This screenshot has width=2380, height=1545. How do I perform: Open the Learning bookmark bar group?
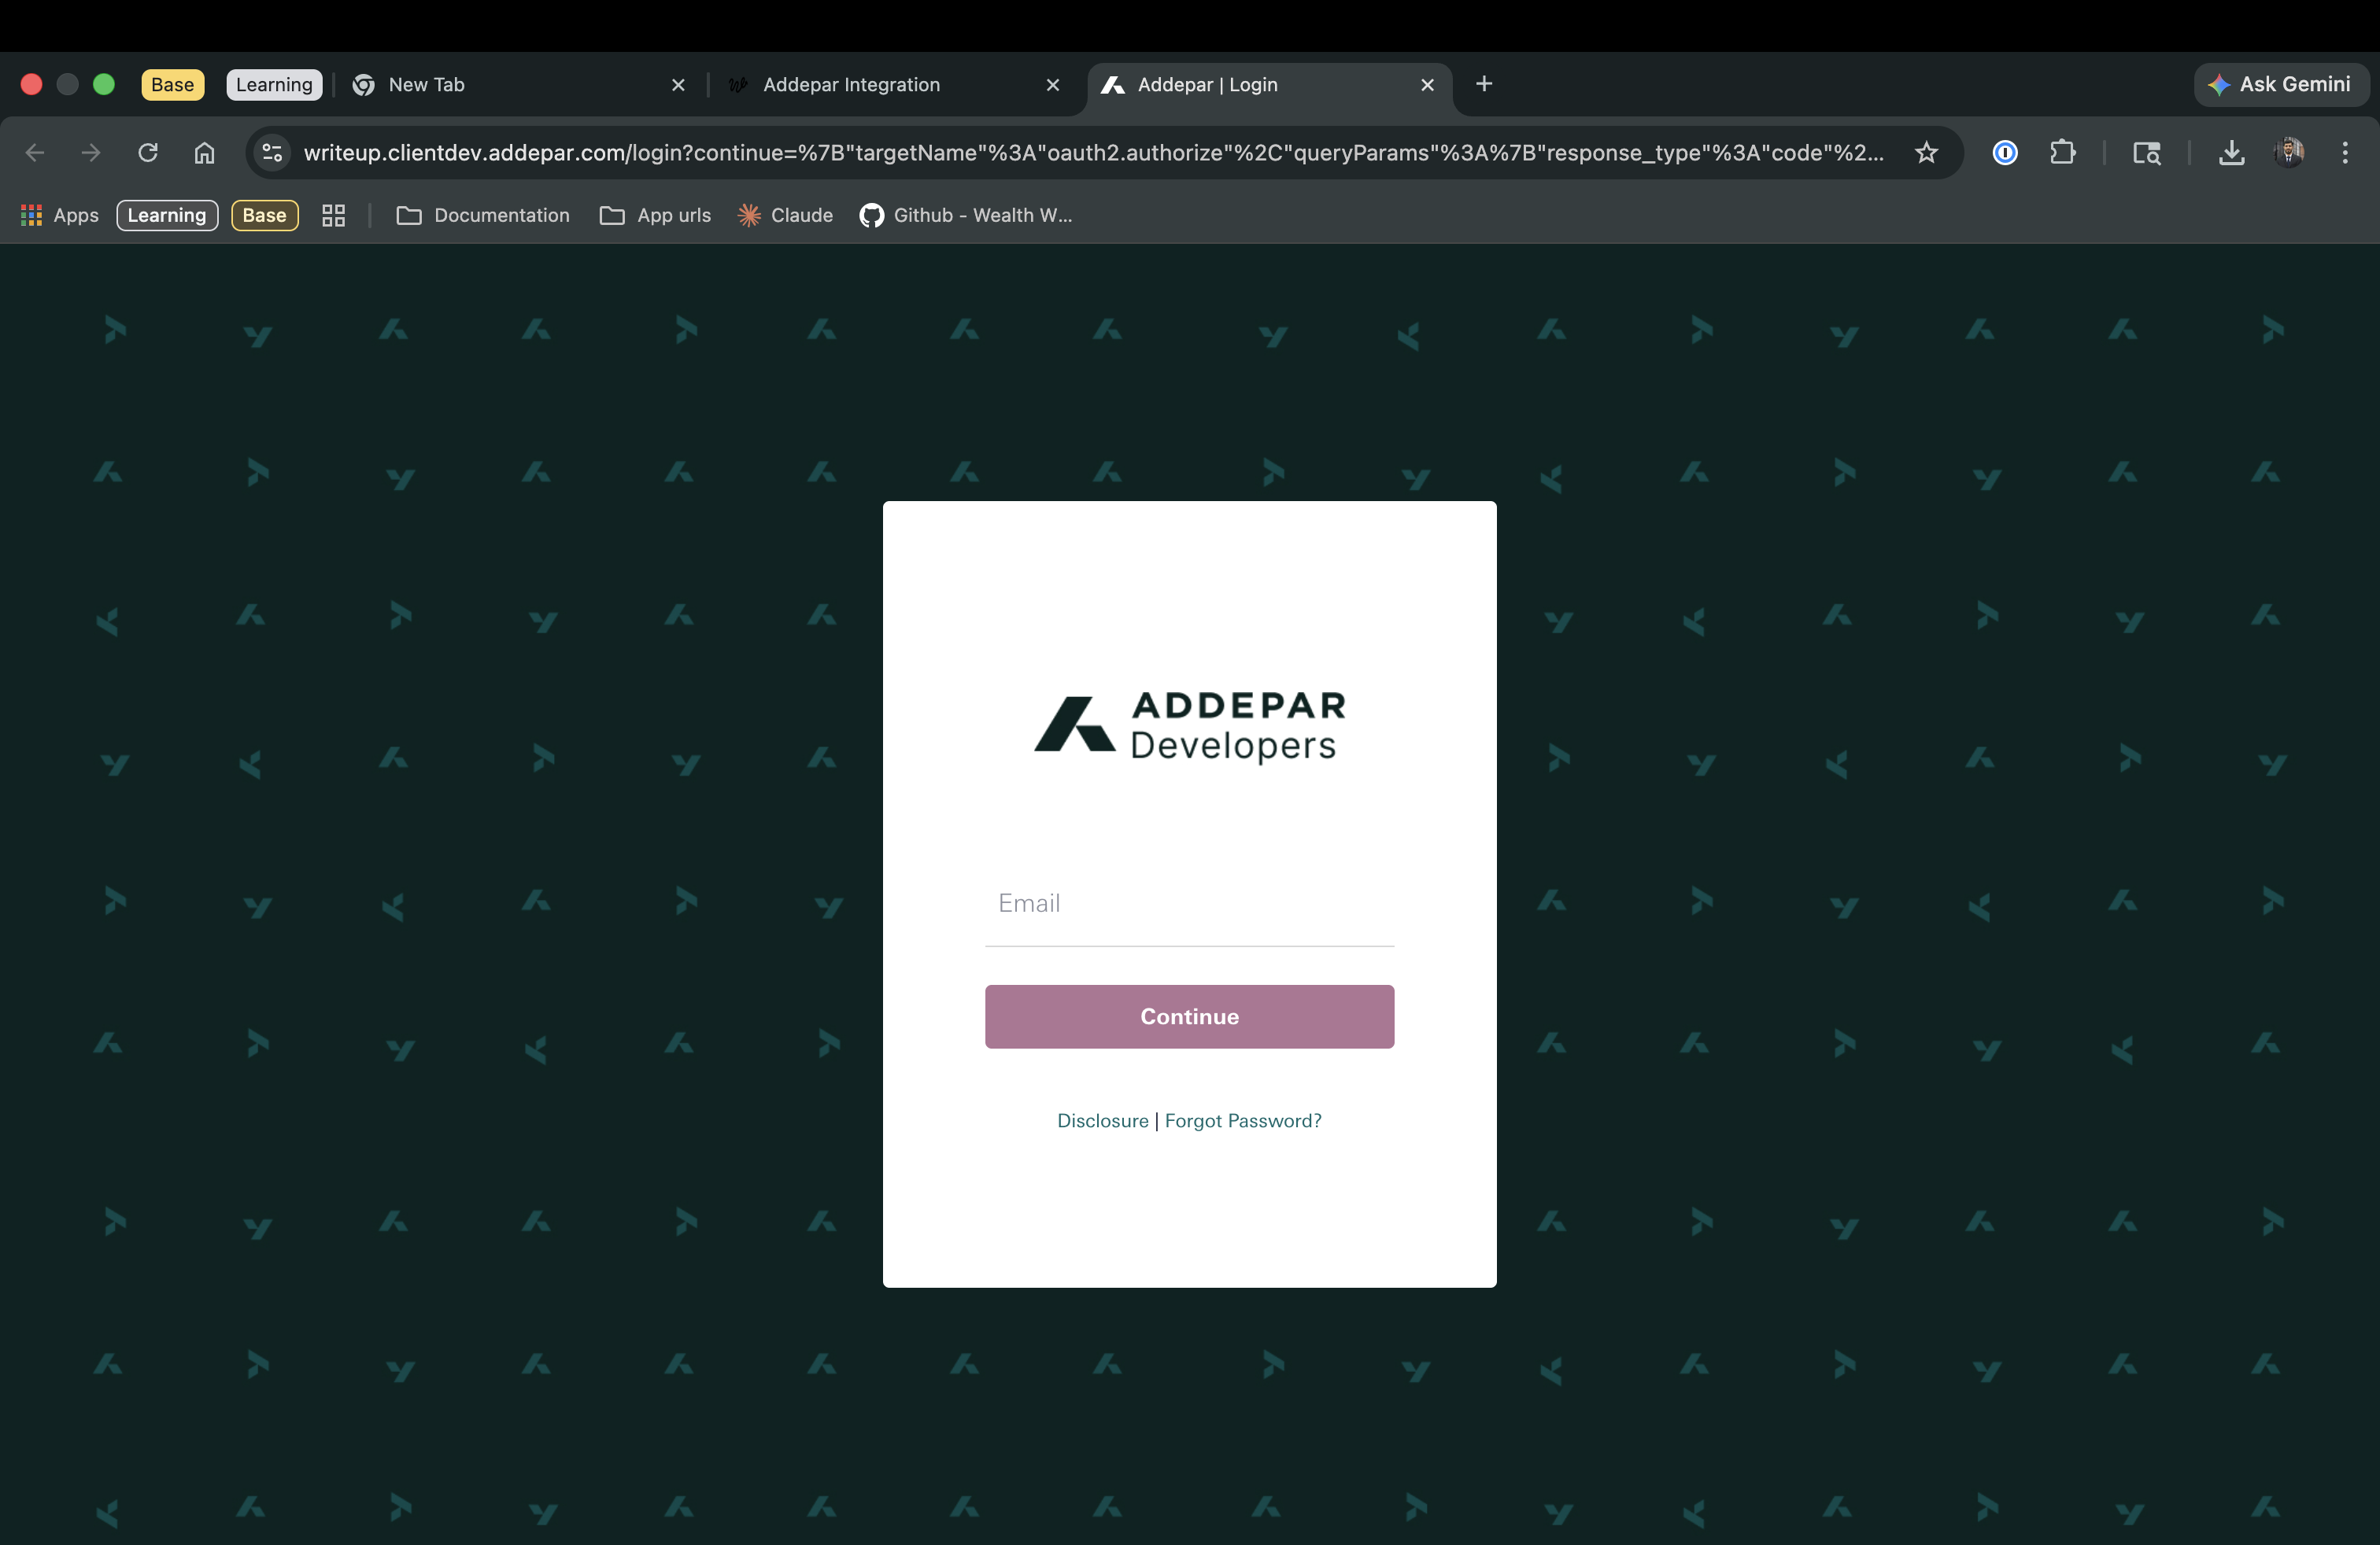coord(167,215)
